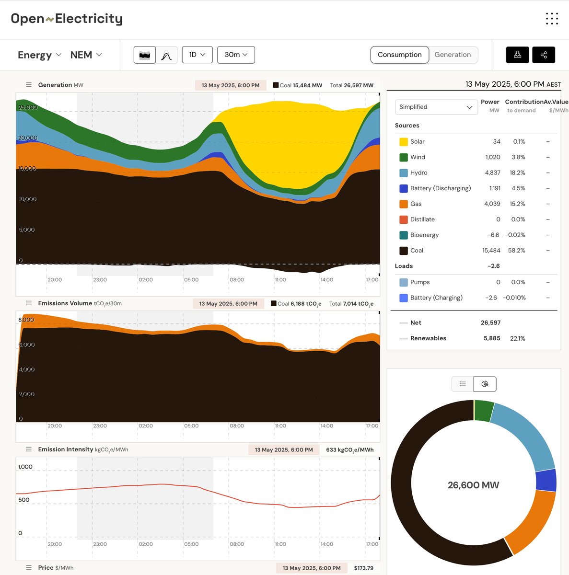This screenshot has width=569, height=575.
Task: Click the Emissions Volume chart title
Action: 80,303
